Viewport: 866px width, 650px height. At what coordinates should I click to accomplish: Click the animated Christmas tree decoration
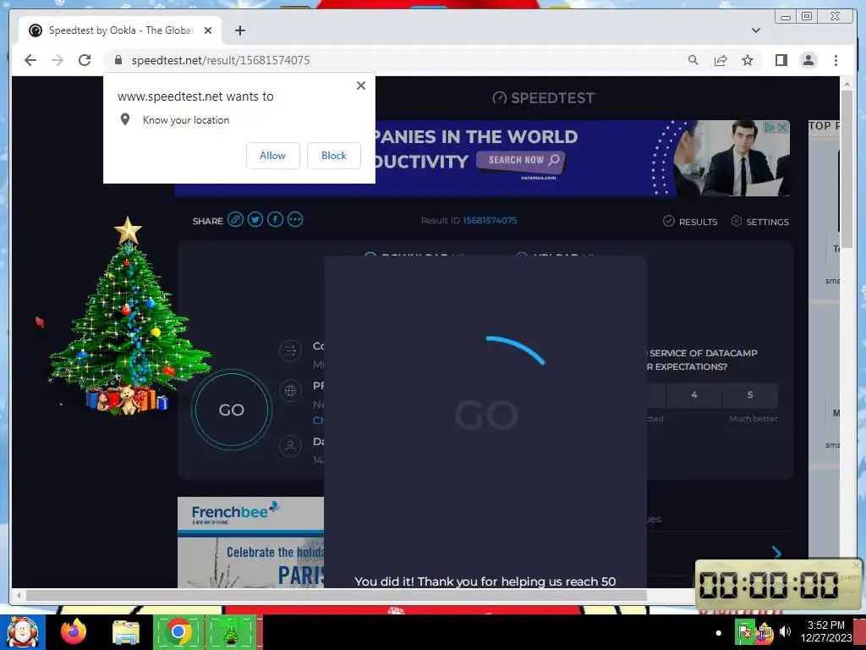[x=129, y=316]
